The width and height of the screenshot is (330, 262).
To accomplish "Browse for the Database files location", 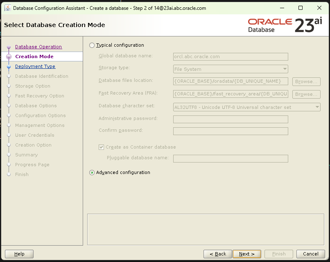I will [x=306, y=81].
